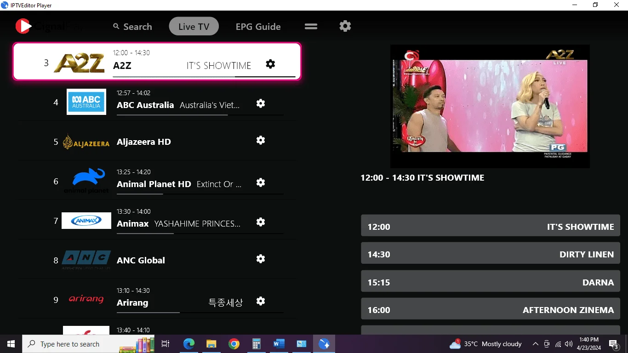Select the Animax channel name
628x353 pixels.
point(133,223)
